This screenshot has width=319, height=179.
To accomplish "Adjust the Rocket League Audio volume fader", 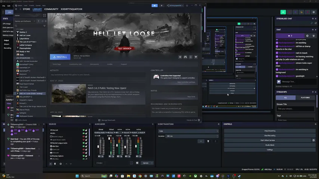I will pos(136,146).
